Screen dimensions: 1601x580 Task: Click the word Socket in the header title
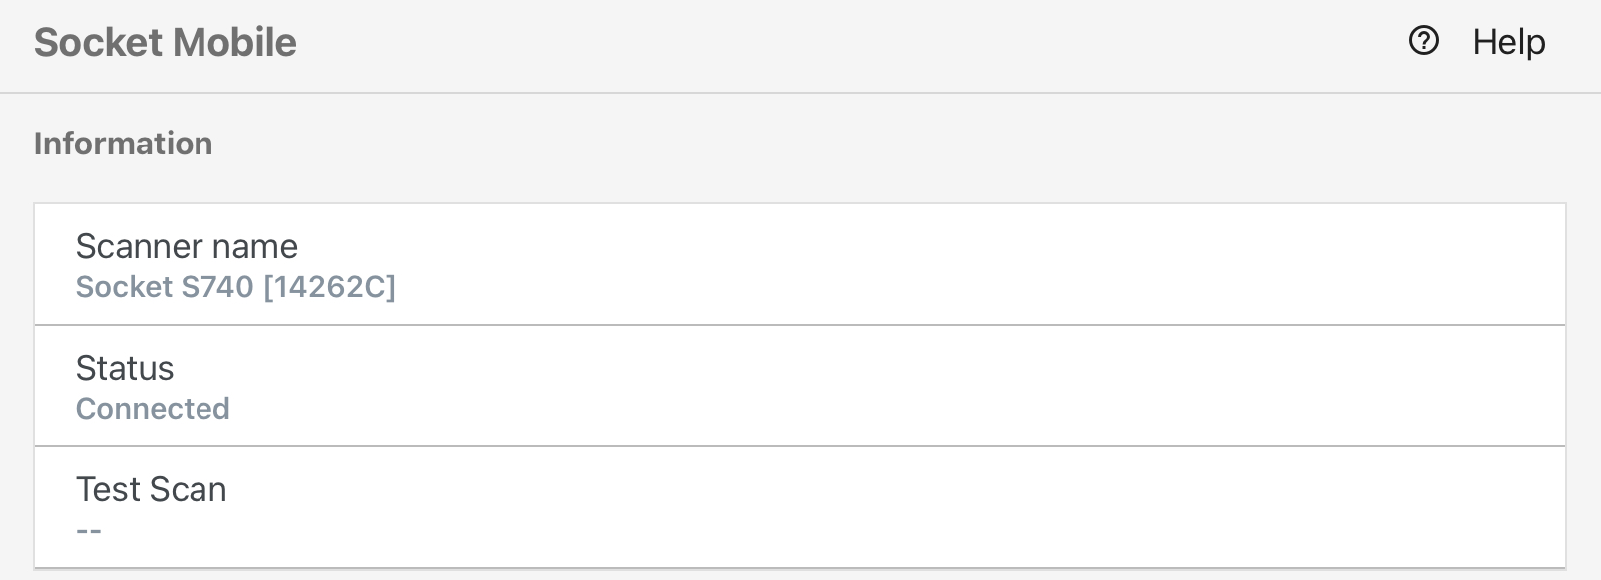(98, 42)
